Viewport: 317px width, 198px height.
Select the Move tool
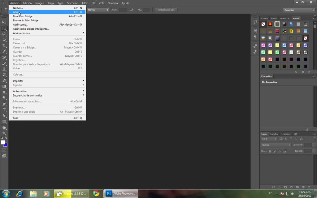4,22
